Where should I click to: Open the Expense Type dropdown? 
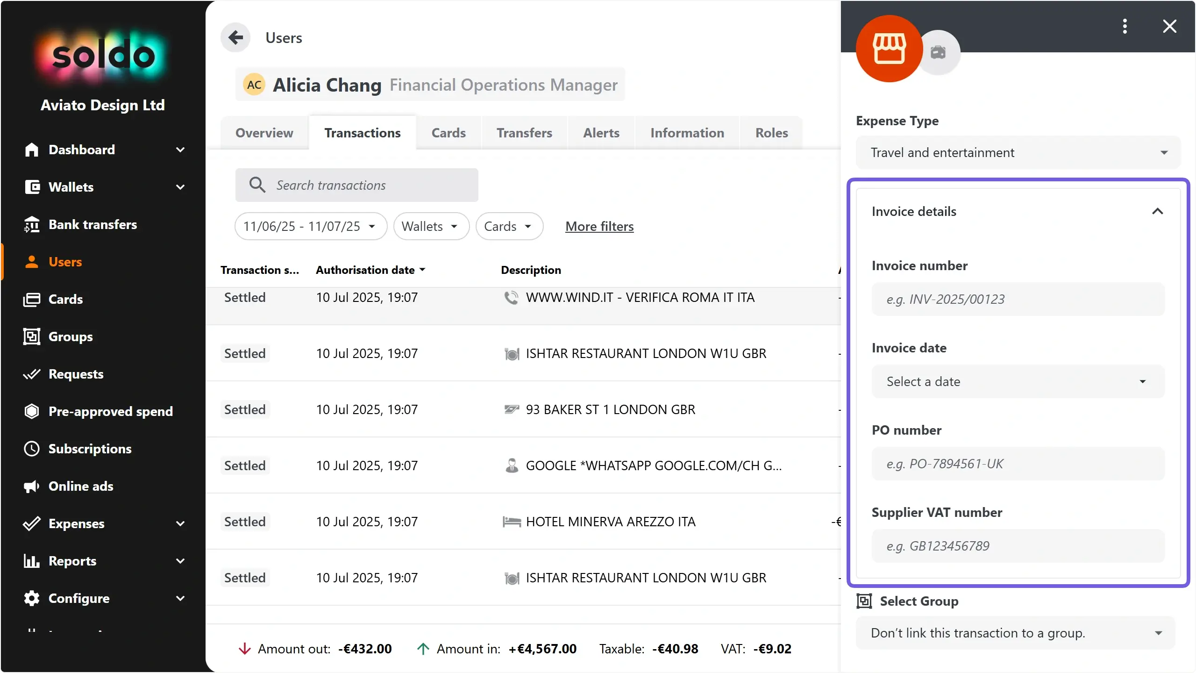1018,152
